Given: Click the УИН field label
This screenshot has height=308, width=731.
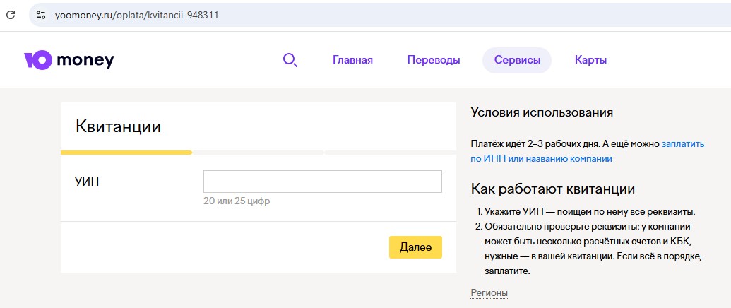Looking at the screenshot, I should pos(87,182).
